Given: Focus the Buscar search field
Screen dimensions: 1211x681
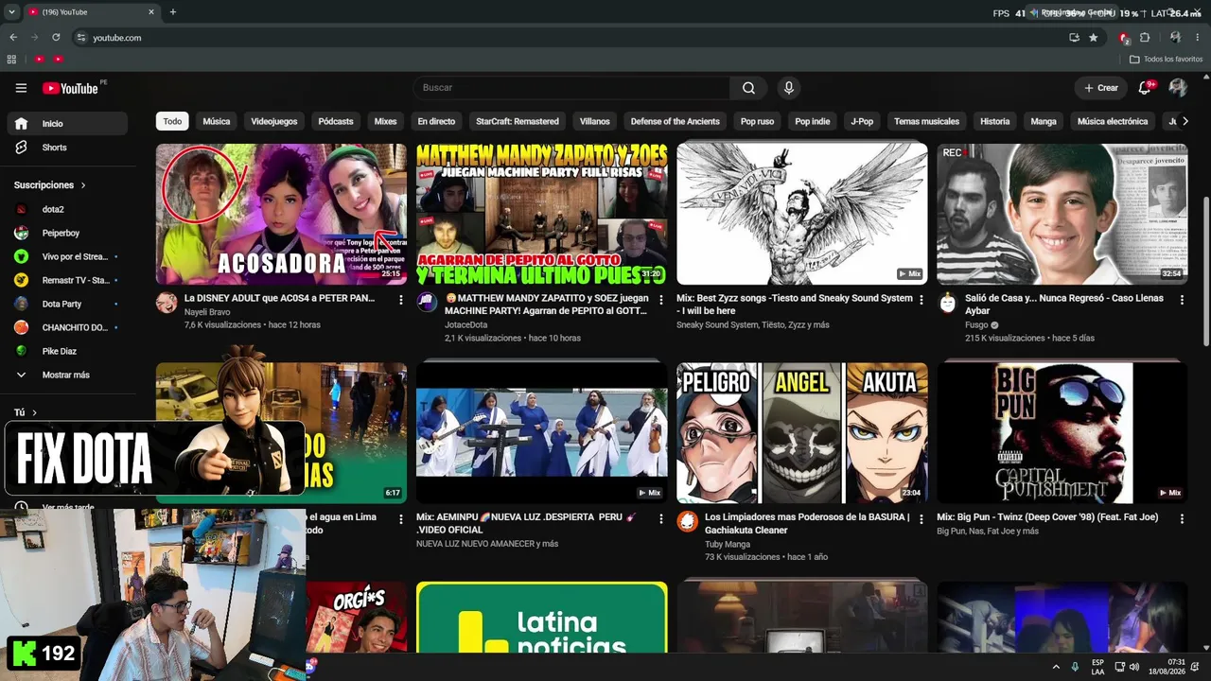Looking at the screenshot, I should point(571,88).
